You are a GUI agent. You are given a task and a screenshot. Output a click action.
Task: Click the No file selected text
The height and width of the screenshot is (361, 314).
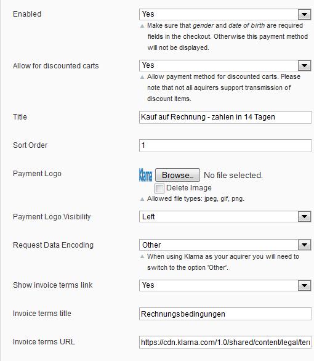[x=233, y=176]
